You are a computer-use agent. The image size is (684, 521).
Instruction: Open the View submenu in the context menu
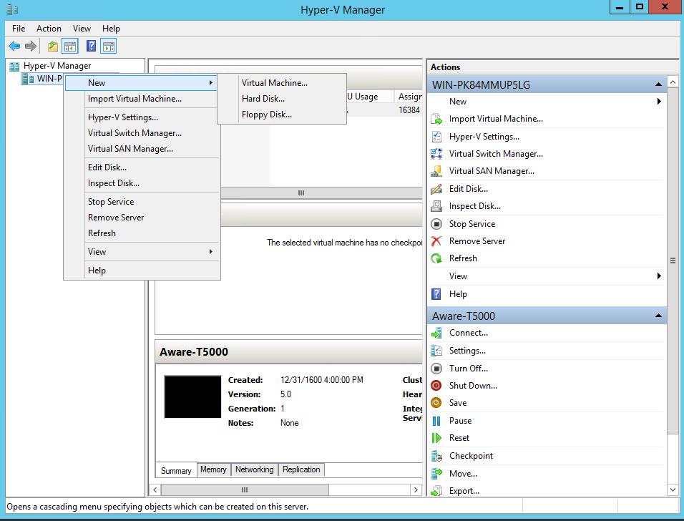coord(142,252)
